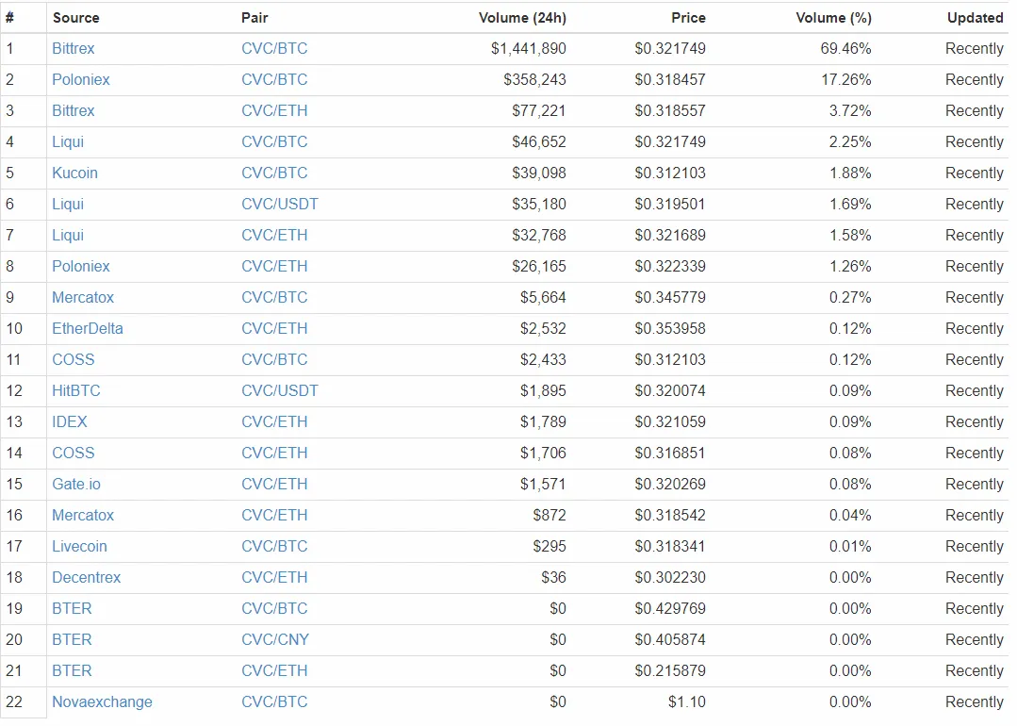
Task: Open the CVC/ETH pair in row 7
Action: (x=274, y=236)
